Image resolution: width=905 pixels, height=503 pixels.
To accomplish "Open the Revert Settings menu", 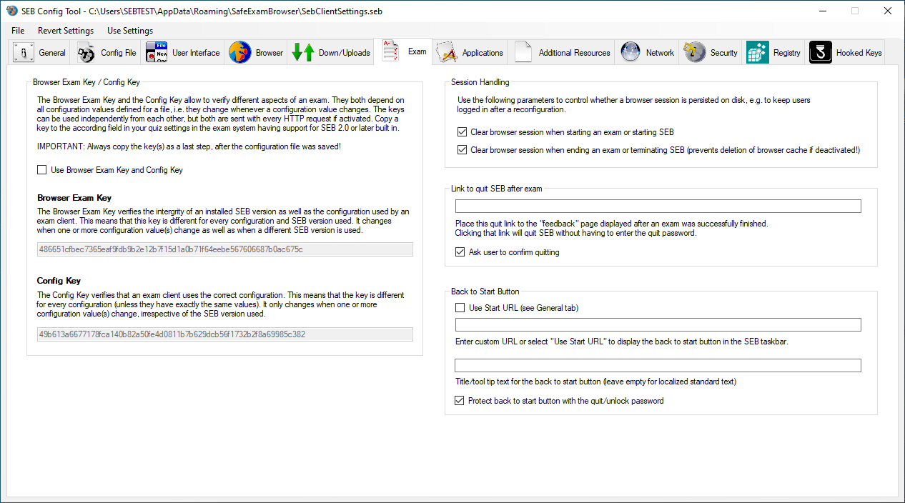I will pos(66,31).
